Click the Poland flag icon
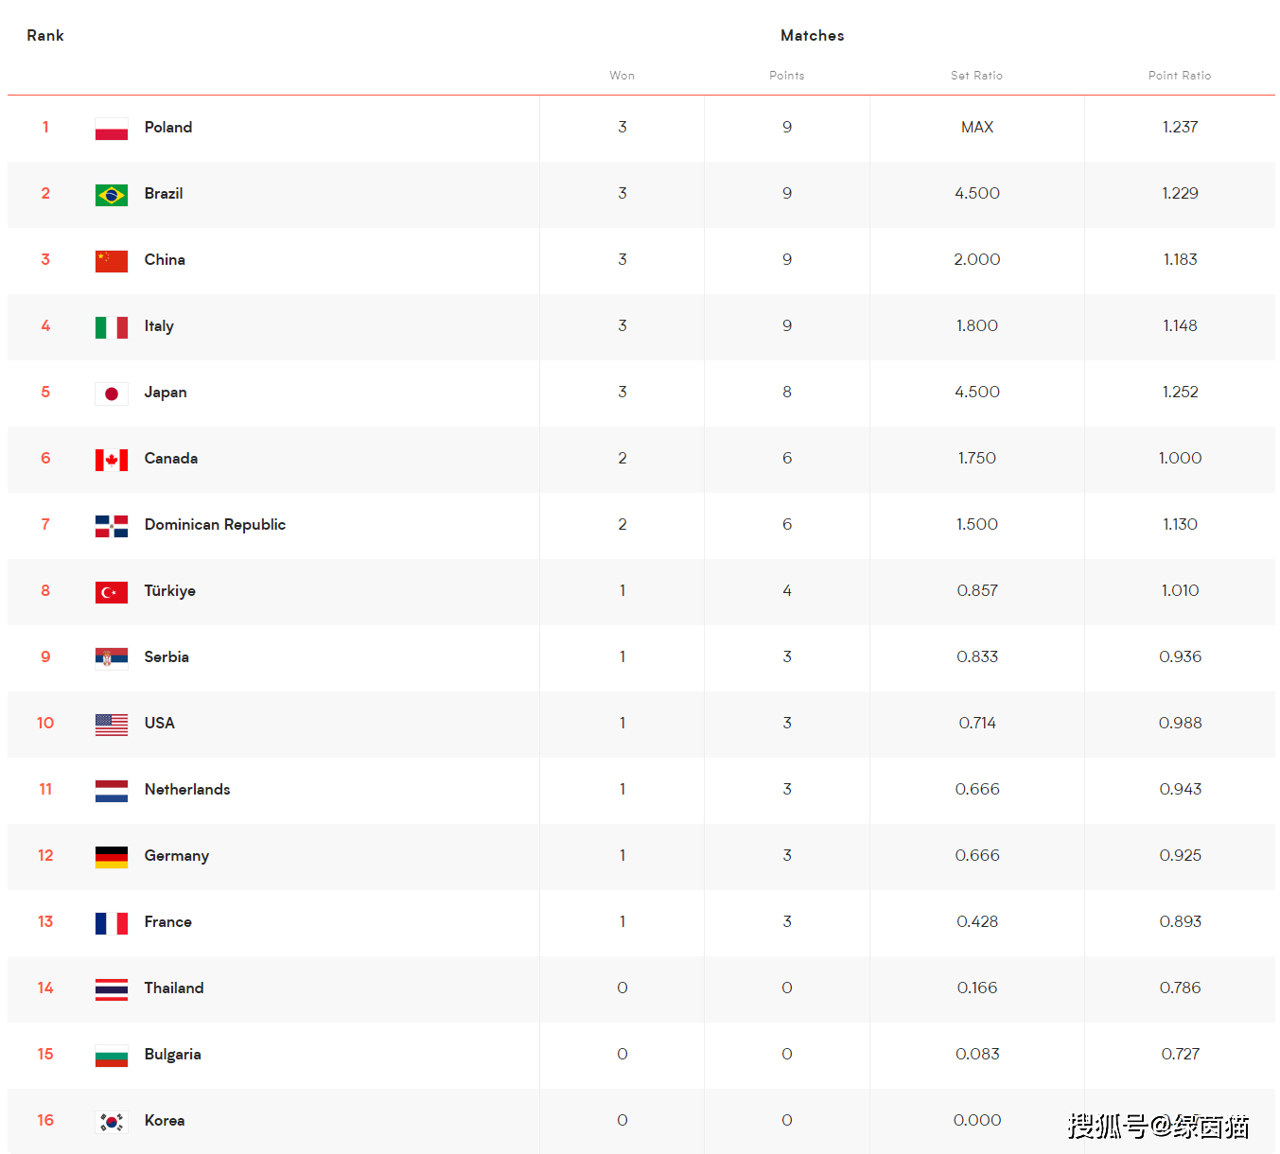This screenshot has height=1154, width=1280. (112, 129)
